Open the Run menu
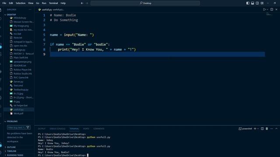 (44, 3)
